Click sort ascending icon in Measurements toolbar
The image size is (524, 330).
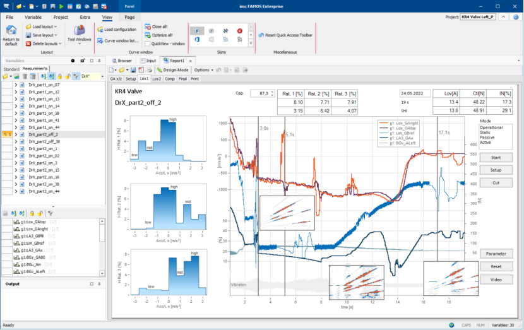click(x=44, y=76)
